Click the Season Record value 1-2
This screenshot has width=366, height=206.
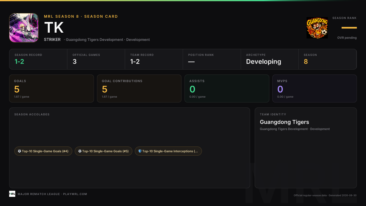[x=20, y=62]
